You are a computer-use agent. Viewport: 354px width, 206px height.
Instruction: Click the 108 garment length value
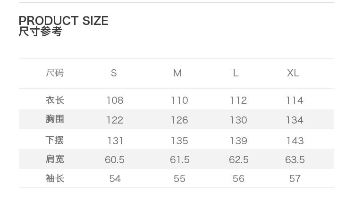(x=115, y=100)
